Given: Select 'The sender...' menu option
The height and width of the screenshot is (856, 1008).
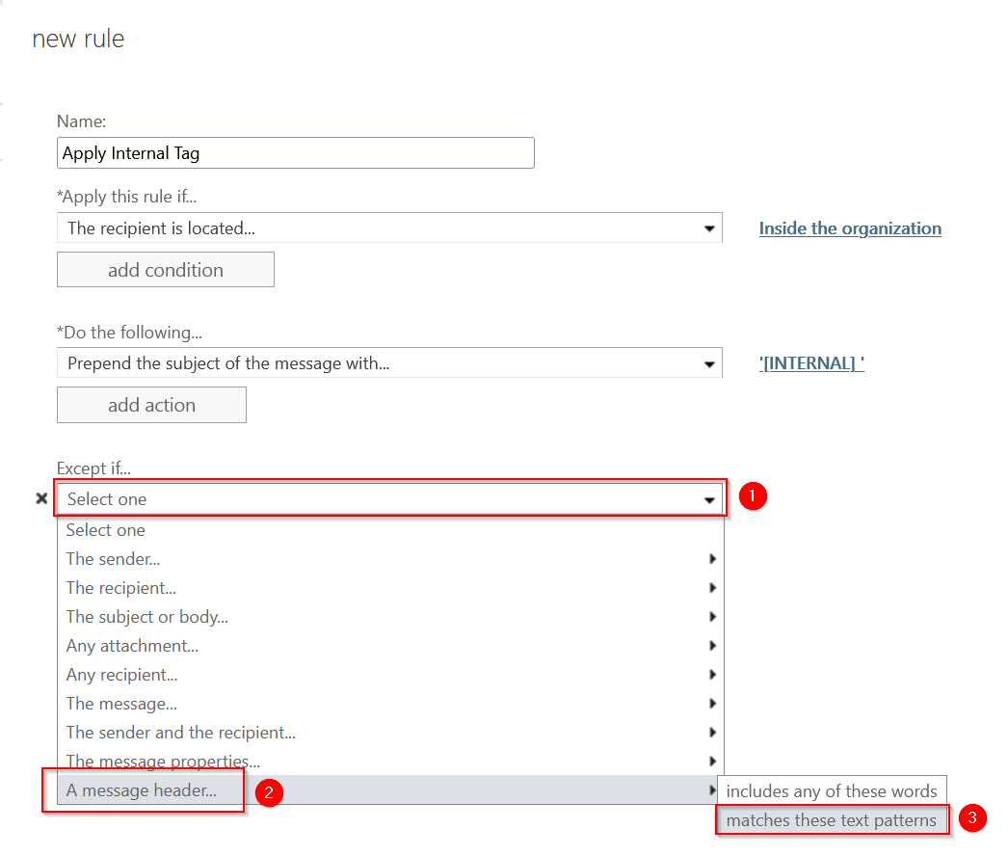Looking at the screenshot, I should (x=114, y=559).
